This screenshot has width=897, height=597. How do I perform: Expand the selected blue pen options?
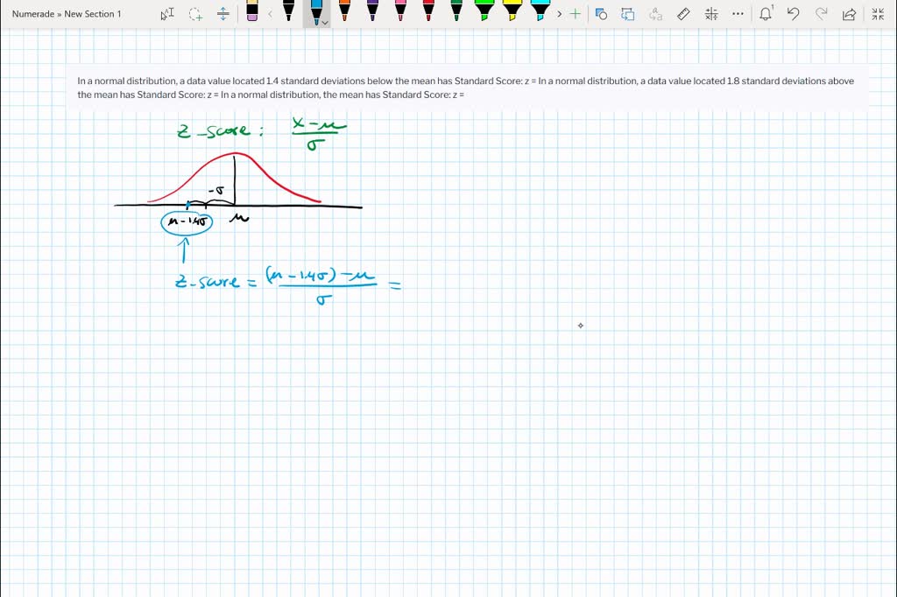[x=325, y=23]
